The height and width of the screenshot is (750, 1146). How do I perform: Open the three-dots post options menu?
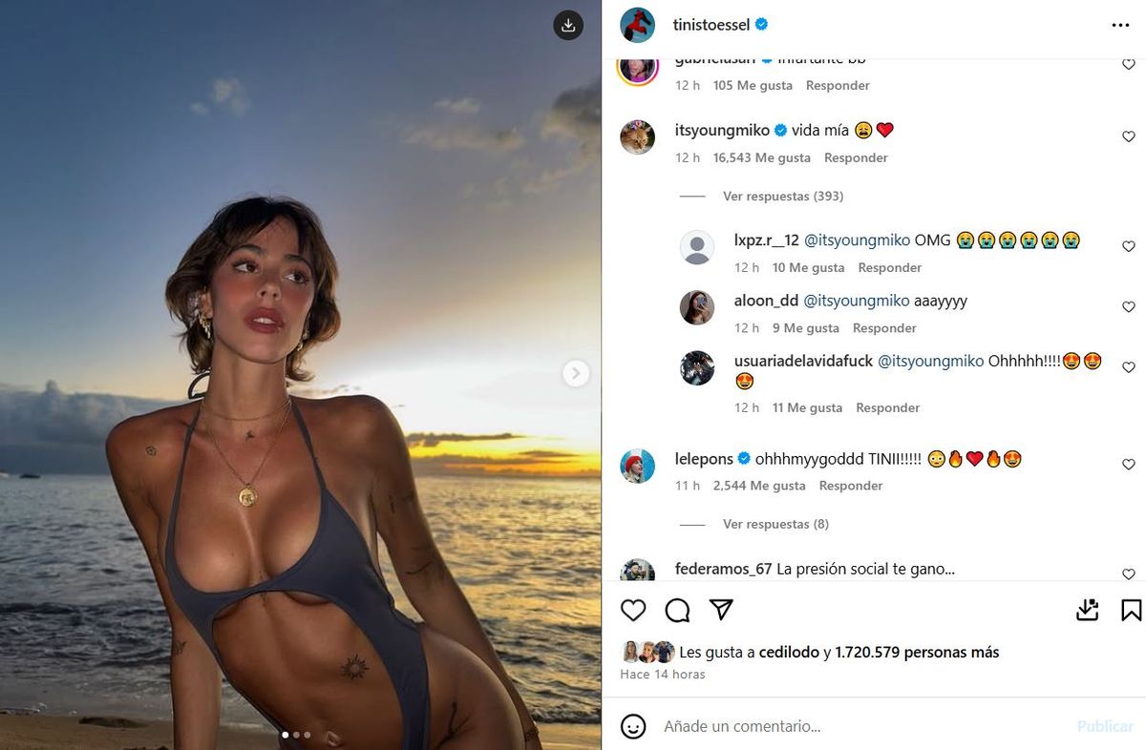point(1121,26)
